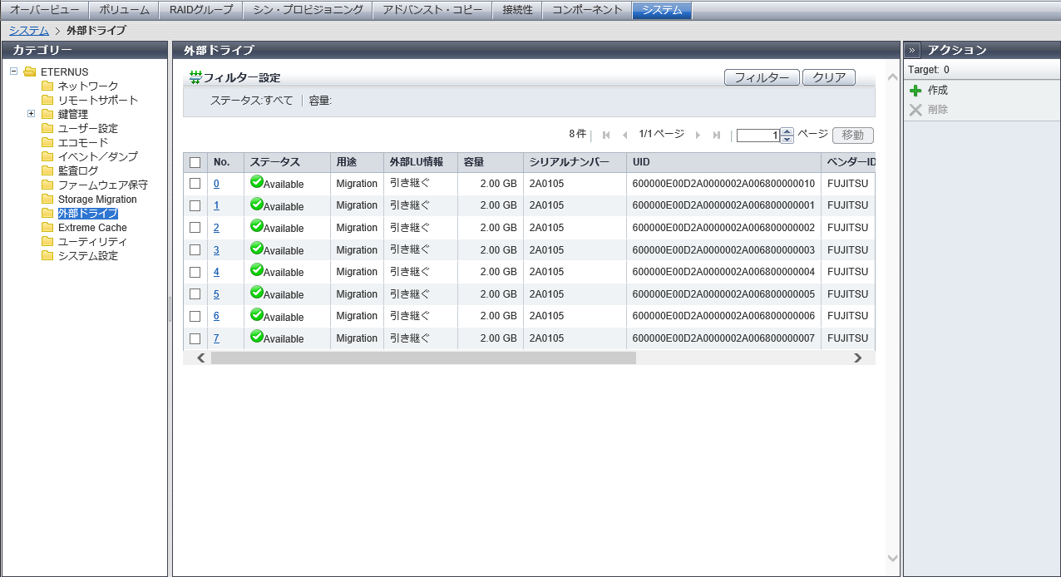Click the Storage Migration folder icon
The image size is (1061, 577).
coord(47,200)
